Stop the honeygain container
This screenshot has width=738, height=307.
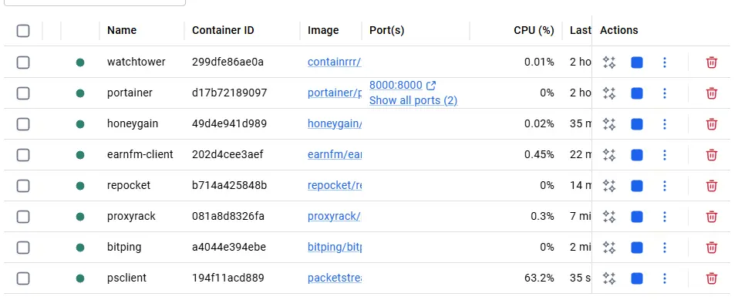(x=637, y=124)
